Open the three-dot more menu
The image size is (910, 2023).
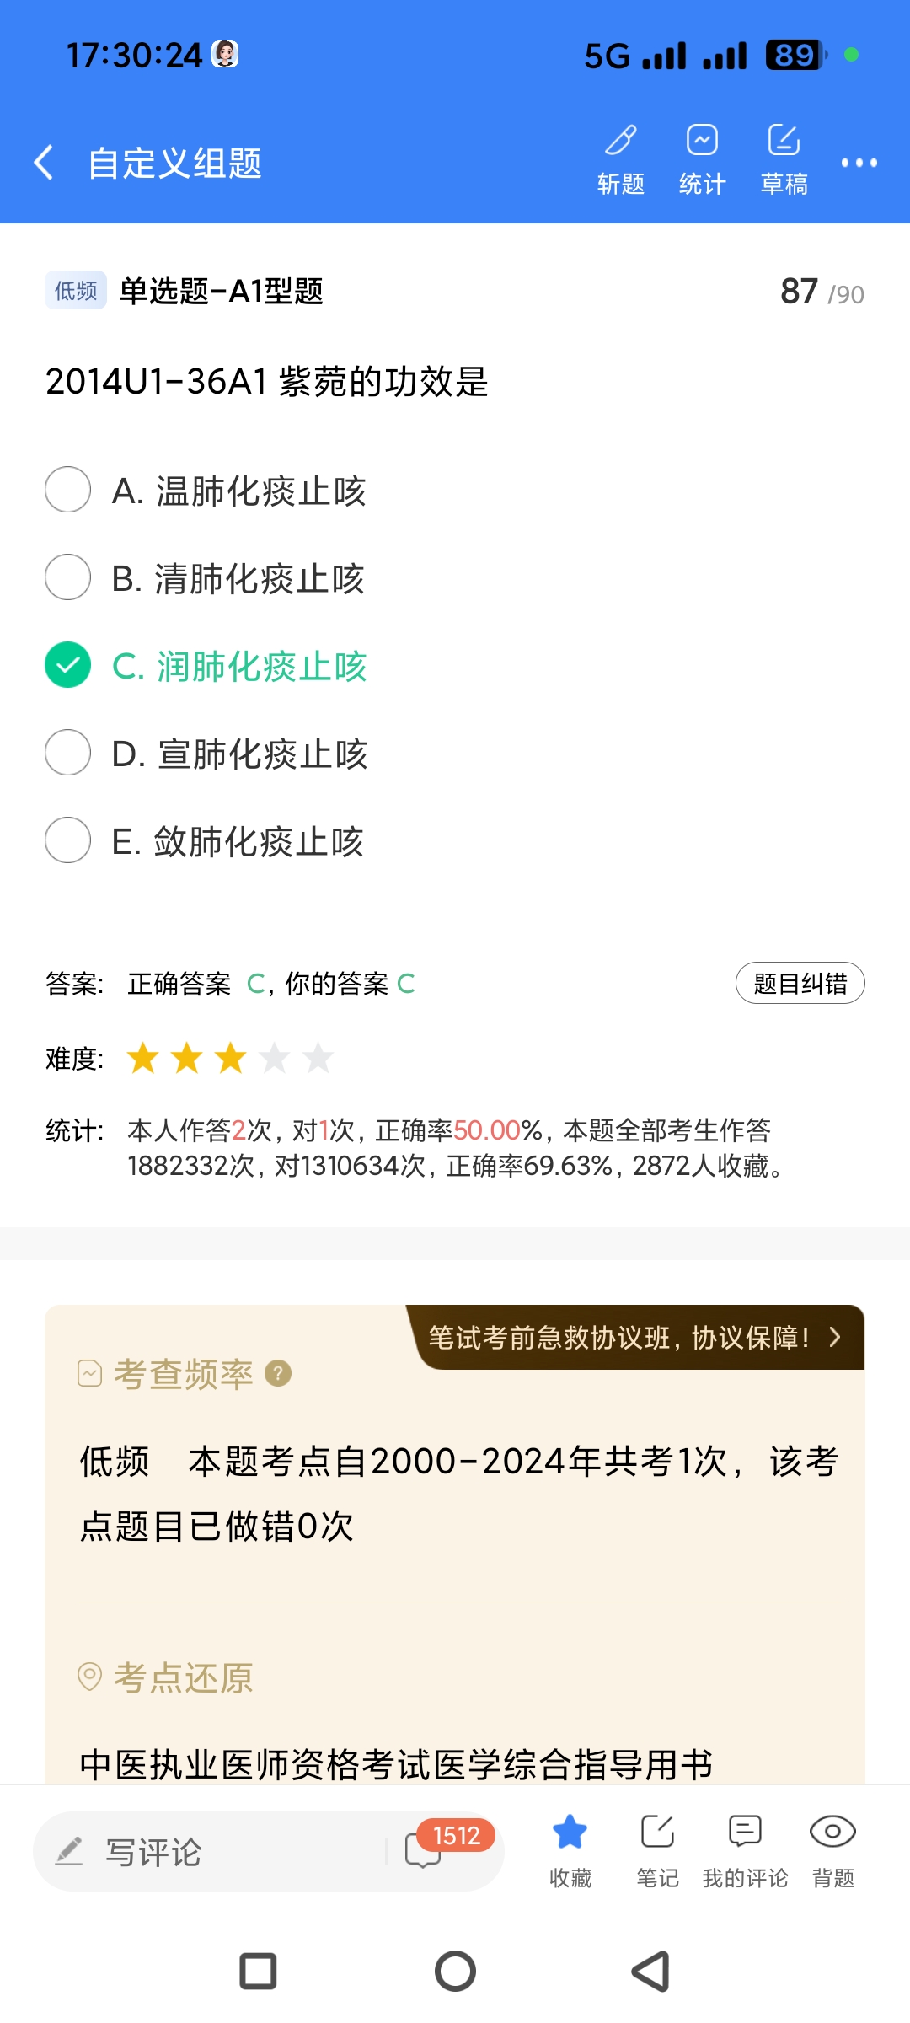859,163
